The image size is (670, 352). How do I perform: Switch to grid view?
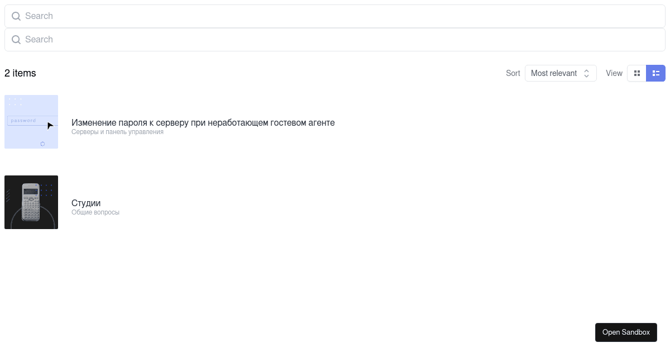(x=637, y=73)
